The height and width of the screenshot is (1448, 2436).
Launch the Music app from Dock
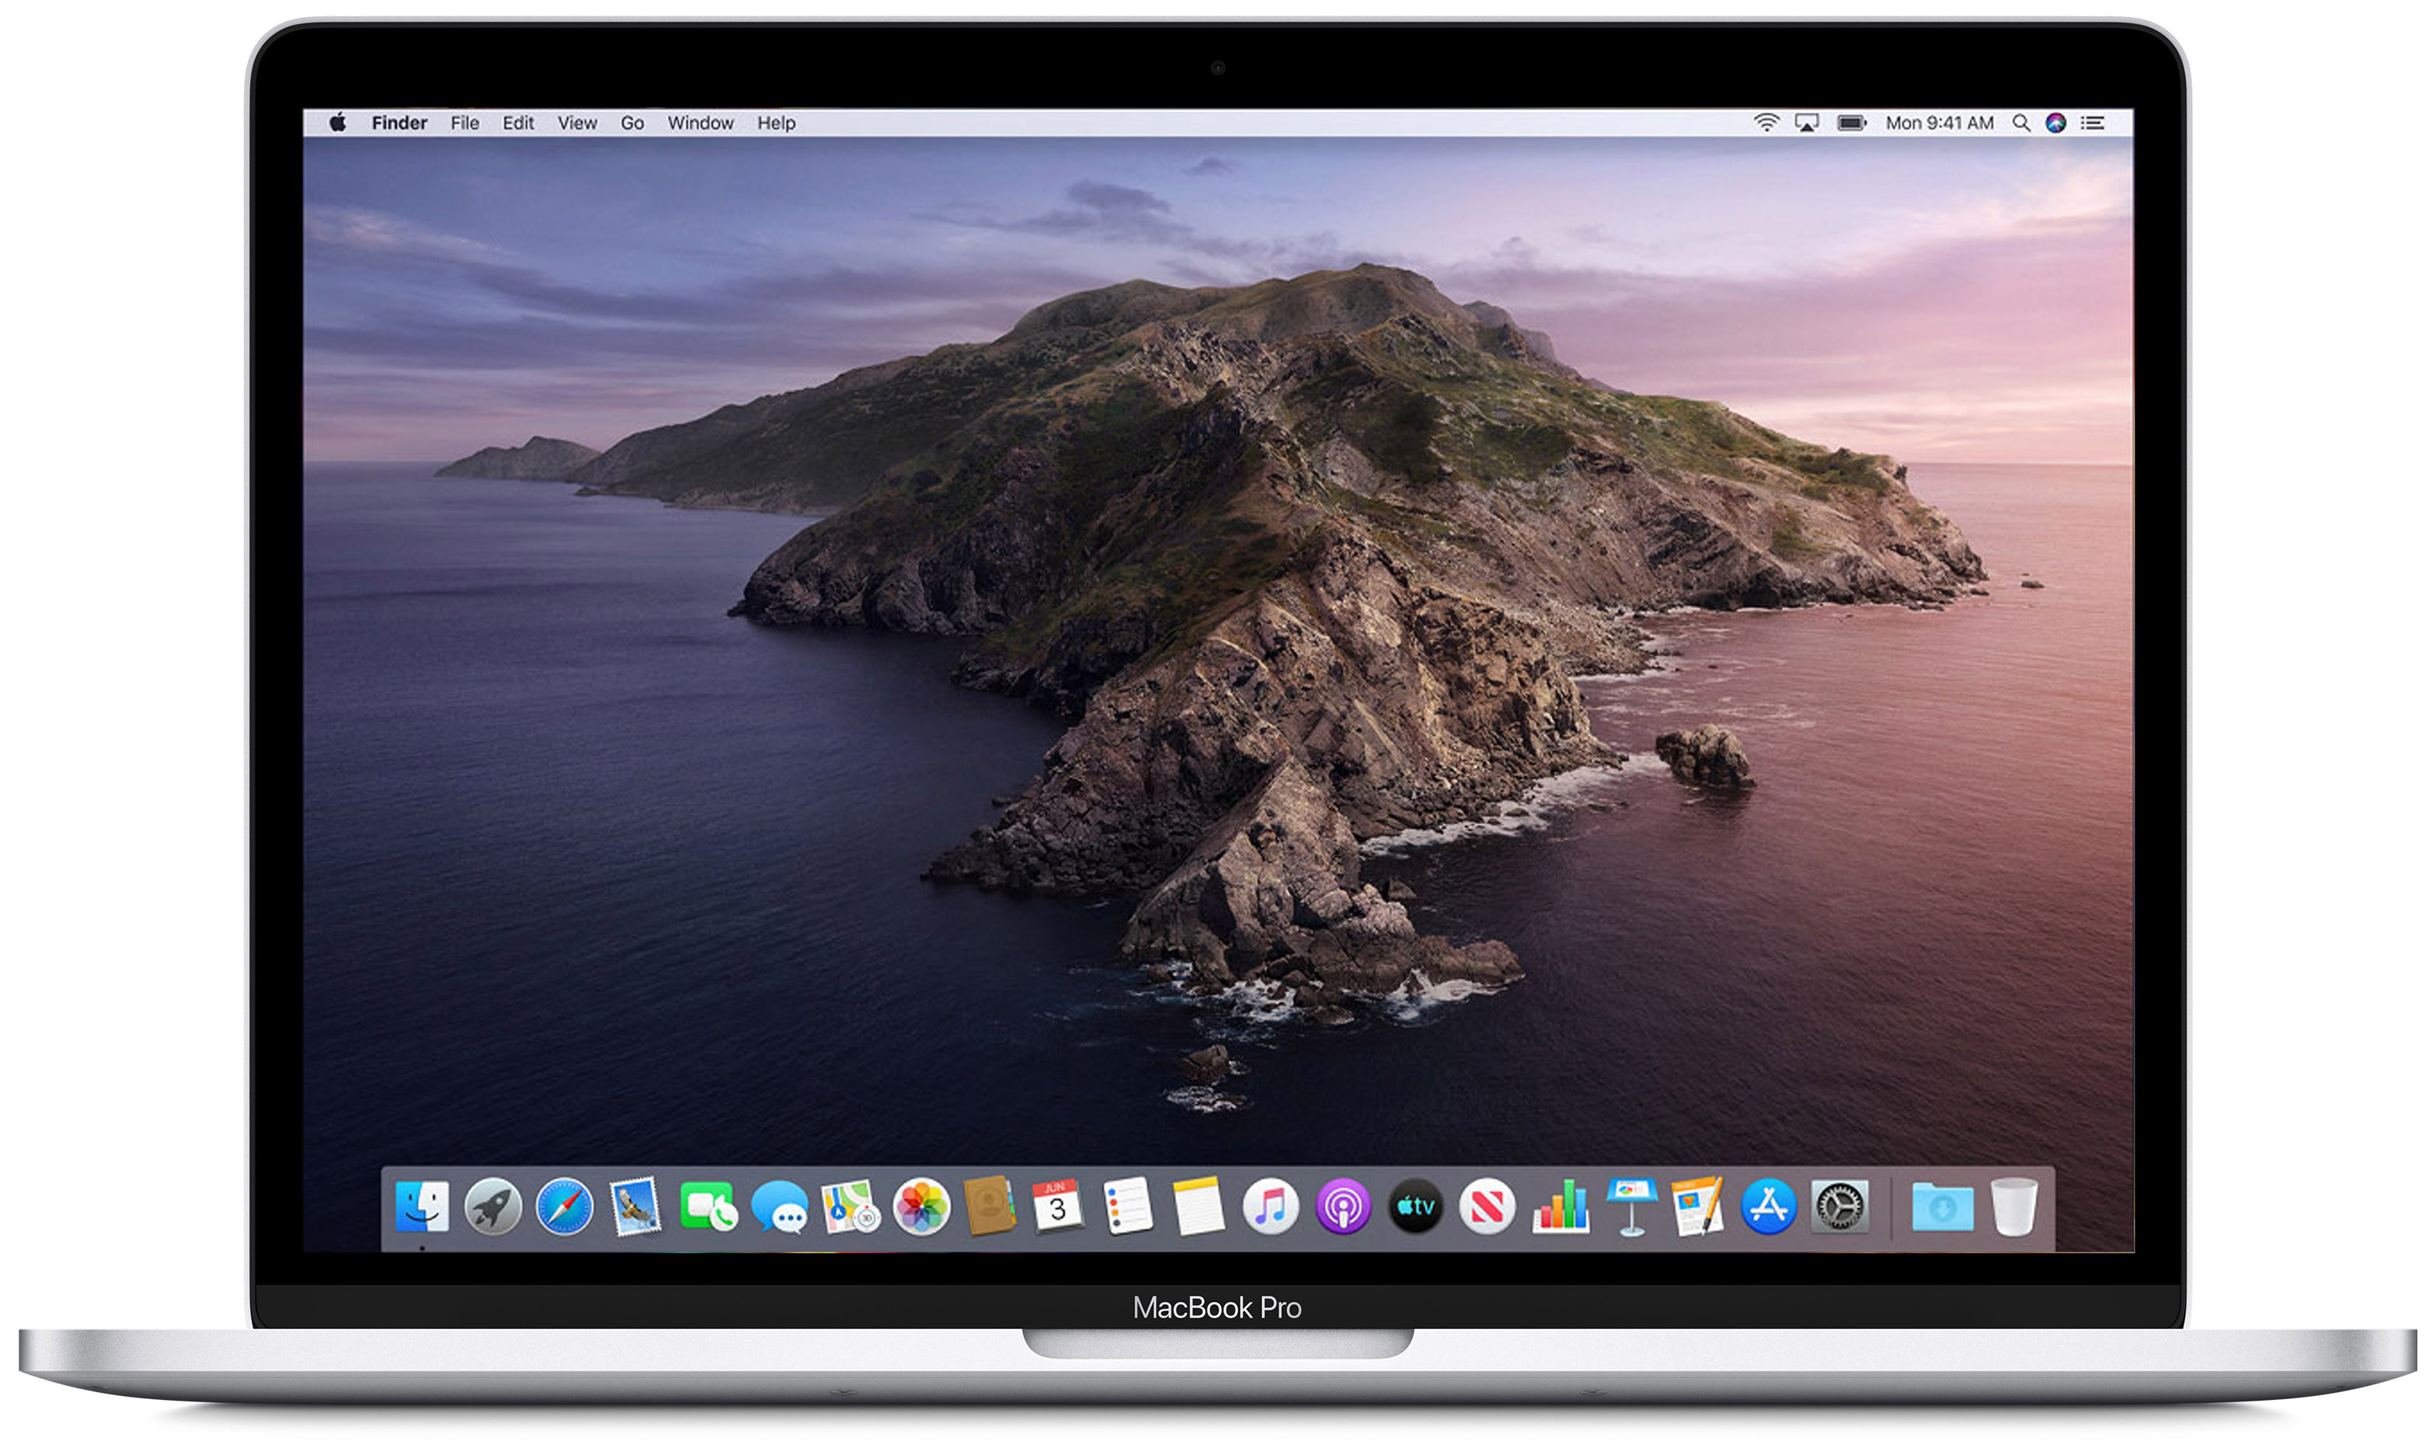(x=1270, y=1207)
